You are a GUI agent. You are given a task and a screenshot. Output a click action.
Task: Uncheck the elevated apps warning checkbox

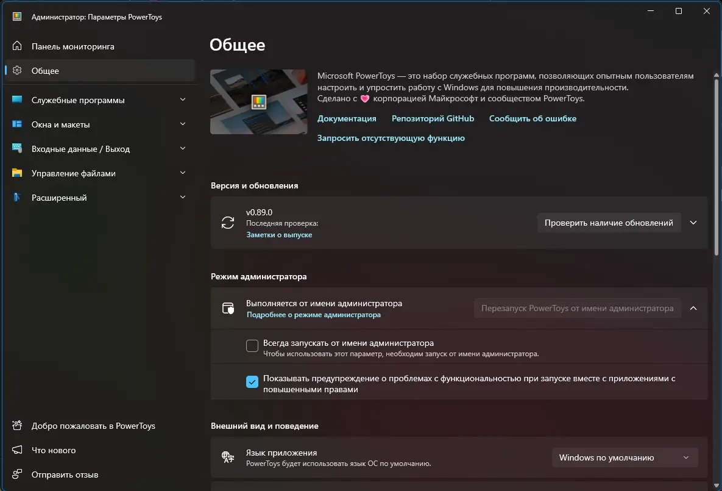click(x=252, y=382)
